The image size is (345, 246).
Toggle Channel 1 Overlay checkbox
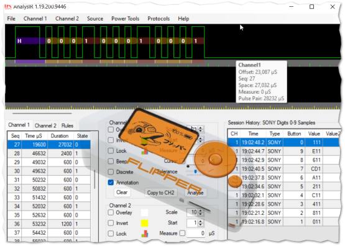(x=111, y=129)
